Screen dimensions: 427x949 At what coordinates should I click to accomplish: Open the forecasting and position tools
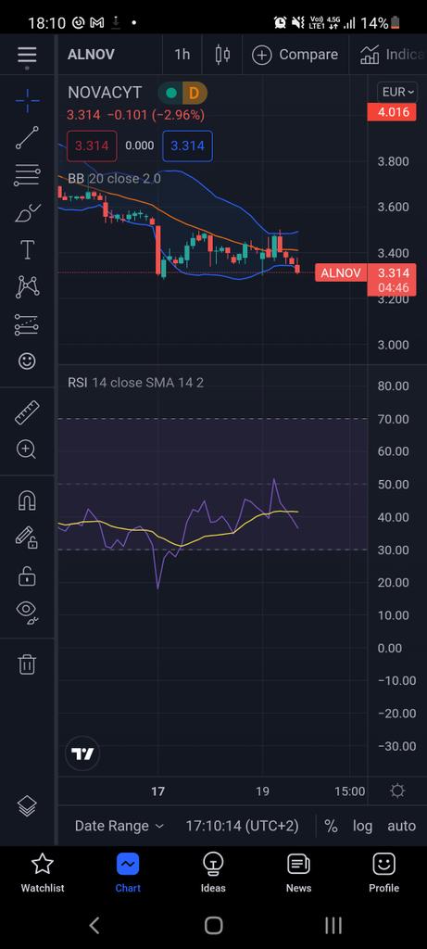[x=27, y=324]
